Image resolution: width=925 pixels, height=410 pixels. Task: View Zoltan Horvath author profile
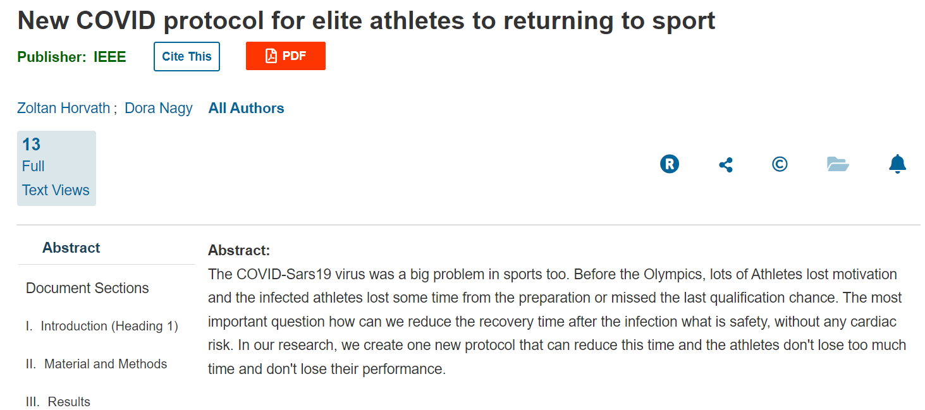click(64, 108)
